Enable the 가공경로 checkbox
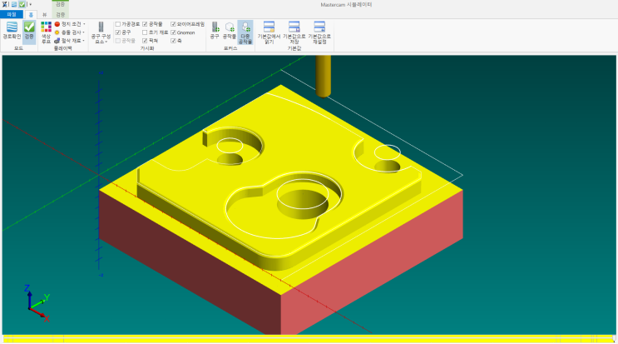The image size is (618, 344). click(117, 24)
